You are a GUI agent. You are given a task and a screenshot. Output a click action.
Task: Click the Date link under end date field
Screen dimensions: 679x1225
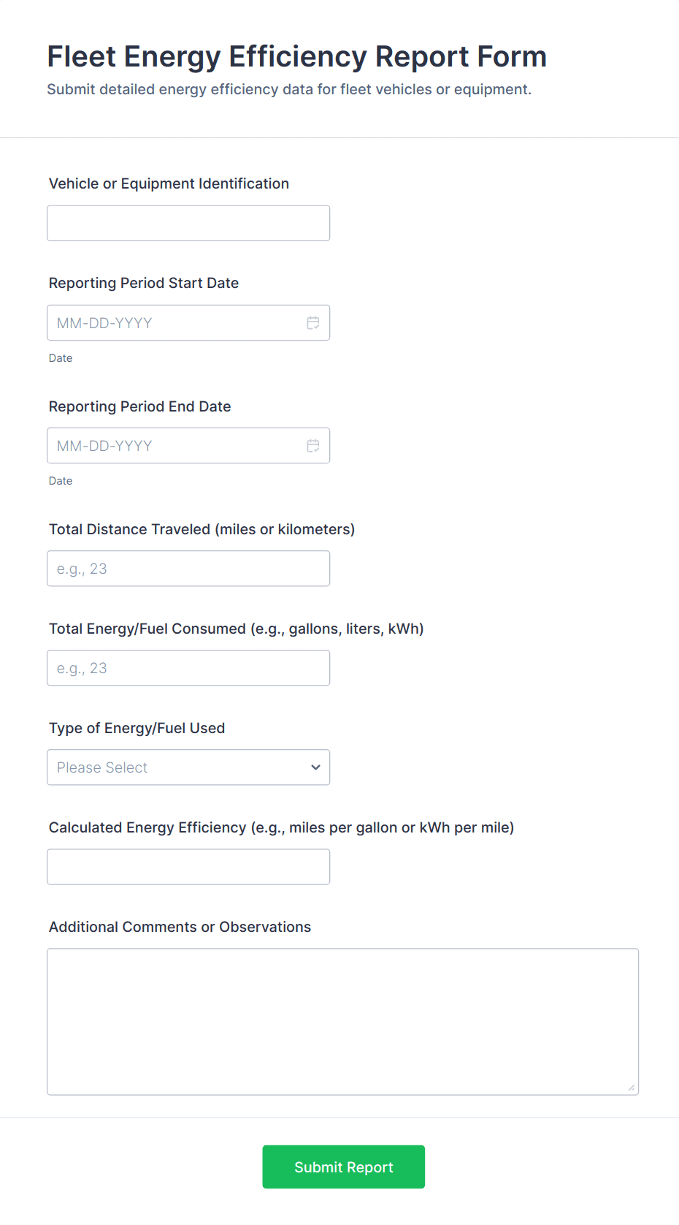(61, 480)
